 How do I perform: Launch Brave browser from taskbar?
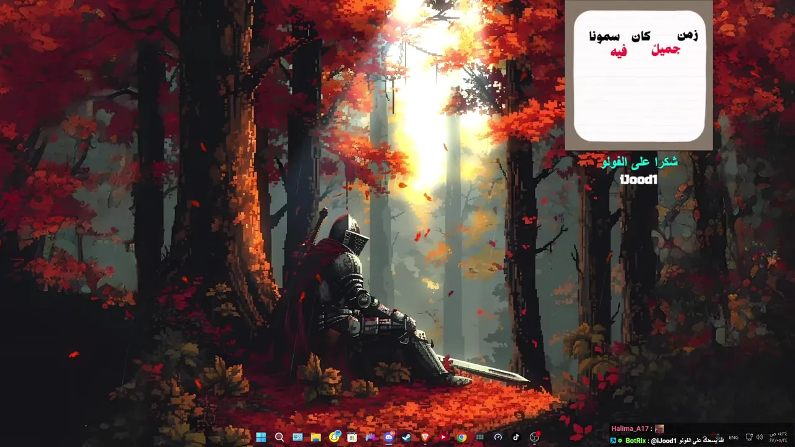[x=425, y=437]
